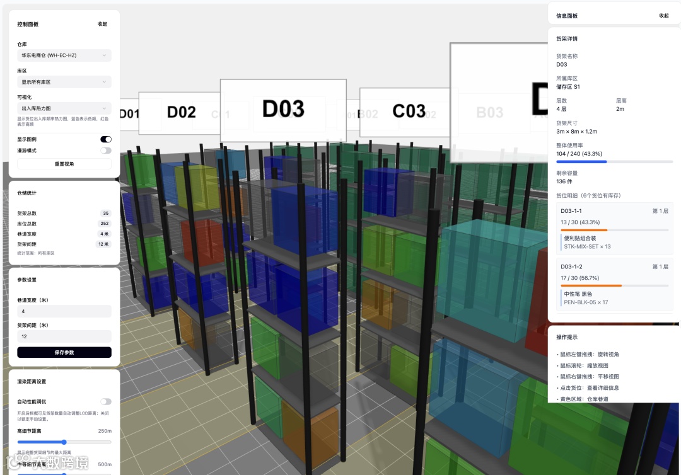Screen dimensions: 681x475
Task: Click the text 104 / 240 (43.3%)
Action: click(x=579, y=154)
